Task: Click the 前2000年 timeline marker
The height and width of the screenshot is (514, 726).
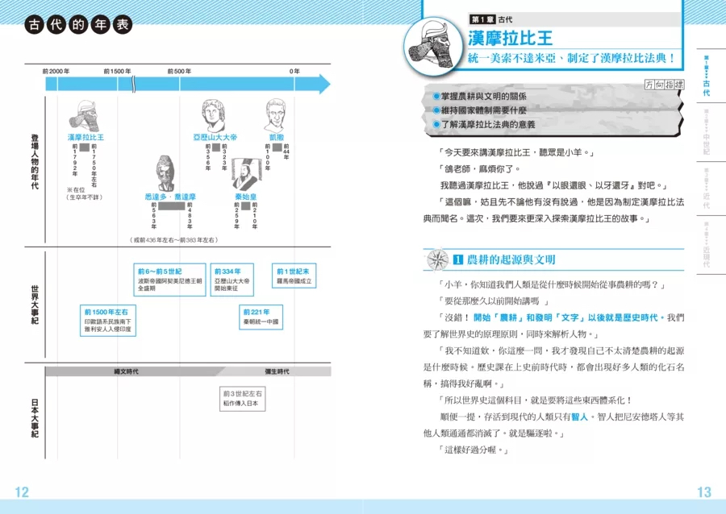Action: pyautogui.click(x=56, y=71)
